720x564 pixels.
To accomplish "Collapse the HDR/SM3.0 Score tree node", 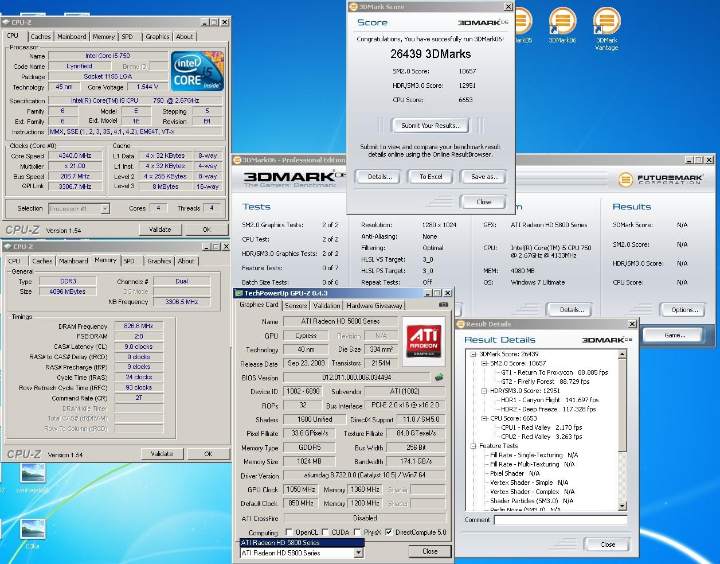I will tap(484, 391).
